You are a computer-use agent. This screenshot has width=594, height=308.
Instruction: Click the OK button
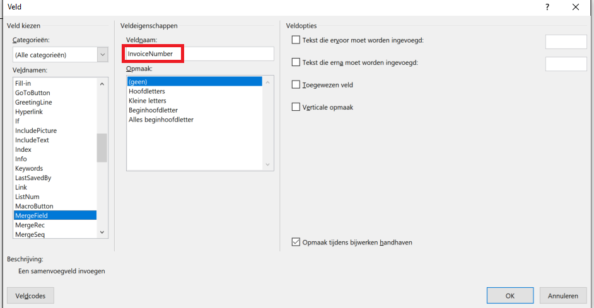click(510, 295)
